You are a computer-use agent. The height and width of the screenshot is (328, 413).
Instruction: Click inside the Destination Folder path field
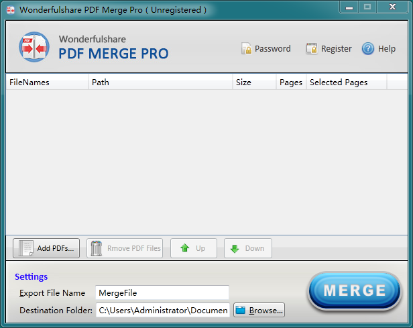click(163, 310)
